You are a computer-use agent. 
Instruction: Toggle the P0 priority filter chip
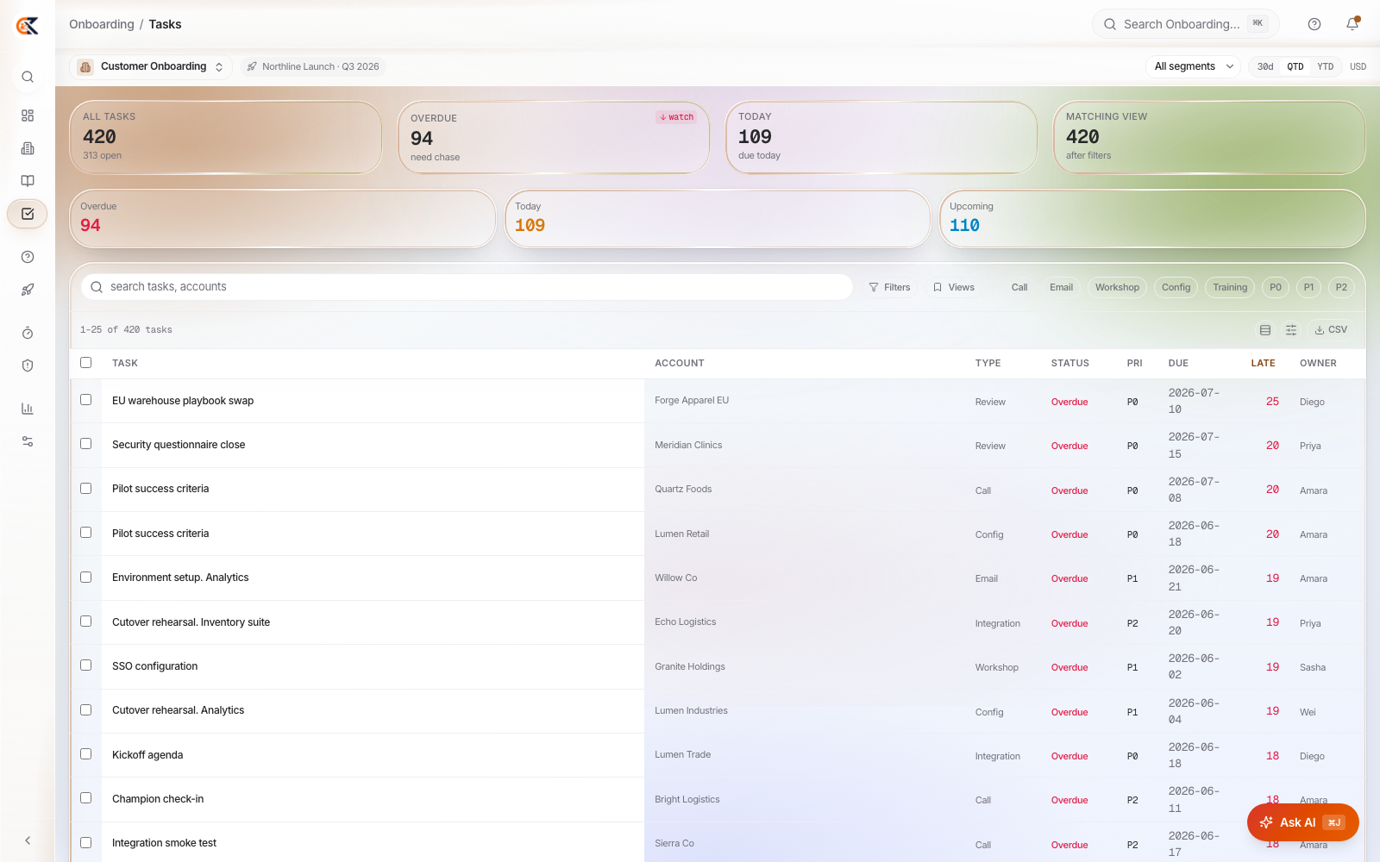click(1276, 287)
